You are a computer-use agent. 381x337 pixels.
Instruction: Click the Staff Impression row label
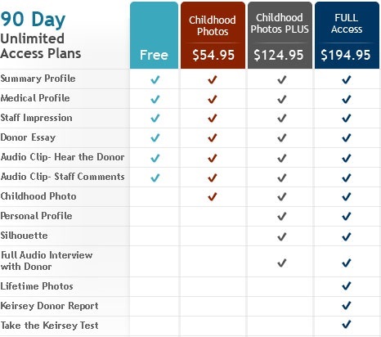(37, 118)
